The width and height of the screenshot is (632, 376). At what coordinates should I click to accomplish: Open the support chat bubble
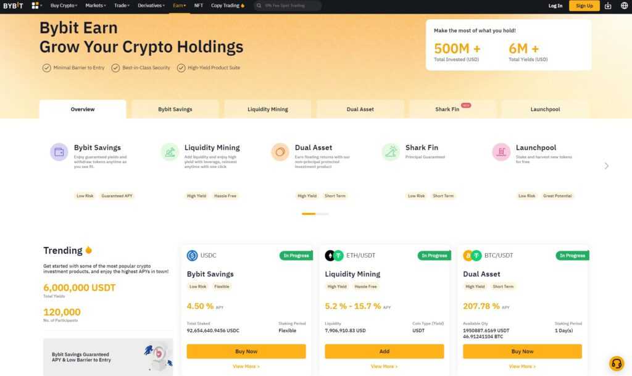point(616,363)
